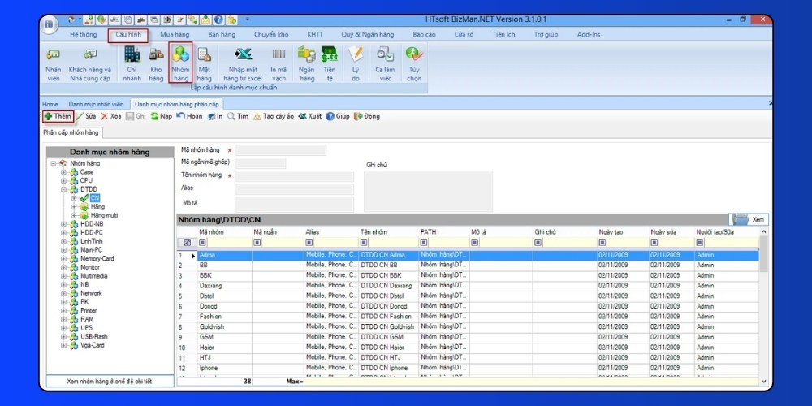Open the Hệ thống ribbon tab
Viewport: 812px width, 406px height.
84,35
